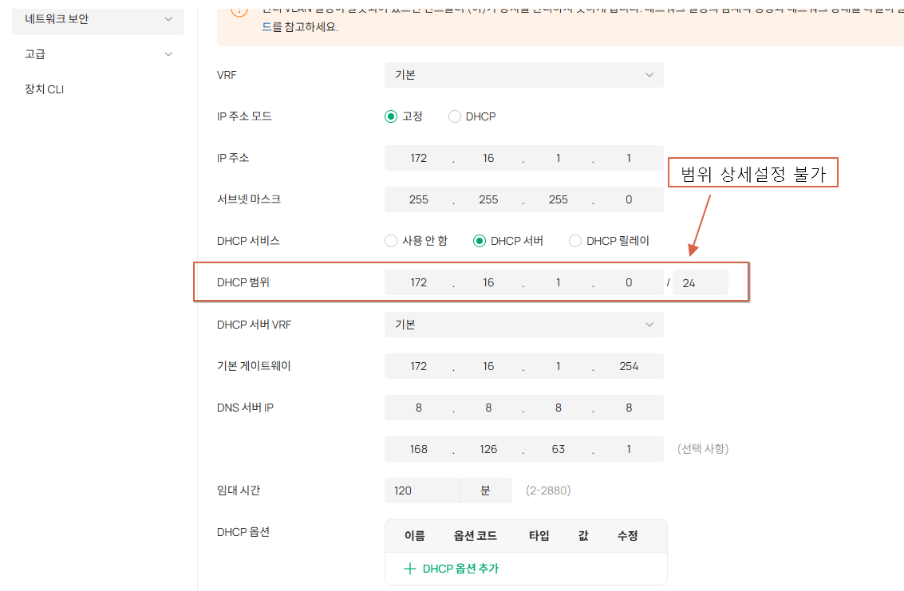
Task: Select the DHCP 릴레이 radio option
Action: [x=574, y=241]
